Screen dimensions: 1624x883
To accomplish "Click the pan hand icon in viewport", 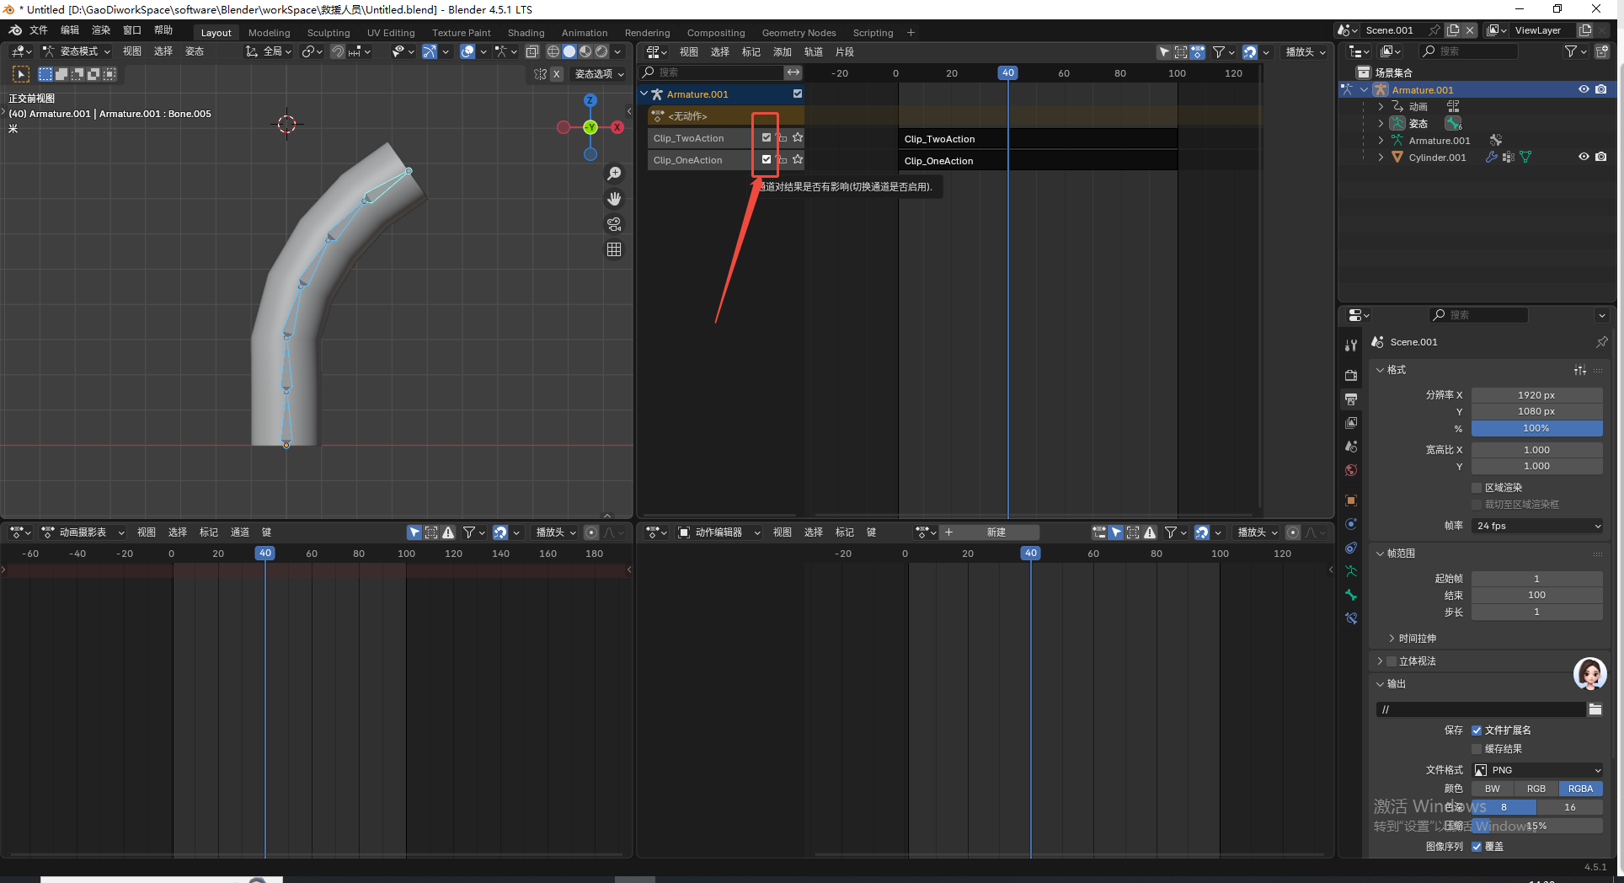I will (x=614, y=199).
